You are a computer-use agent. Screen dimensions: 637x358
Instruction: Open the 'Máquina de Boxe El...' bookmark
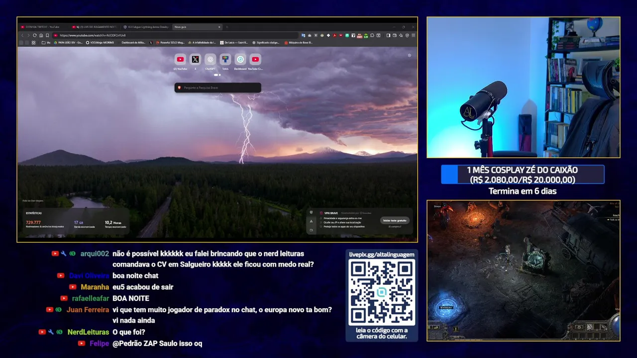click(x=299, y=43)
